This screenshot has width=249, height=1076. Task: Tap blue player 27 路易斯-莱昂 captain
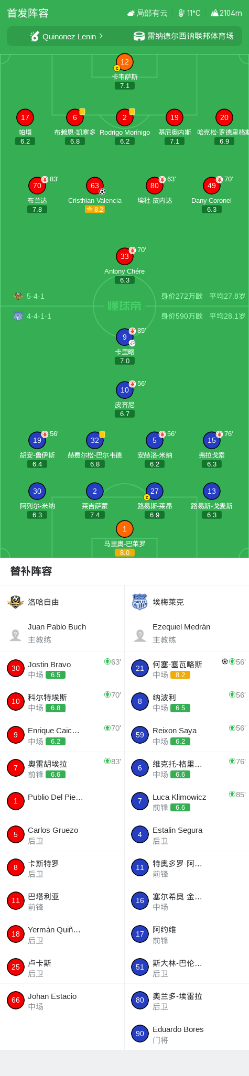point(155,491)
